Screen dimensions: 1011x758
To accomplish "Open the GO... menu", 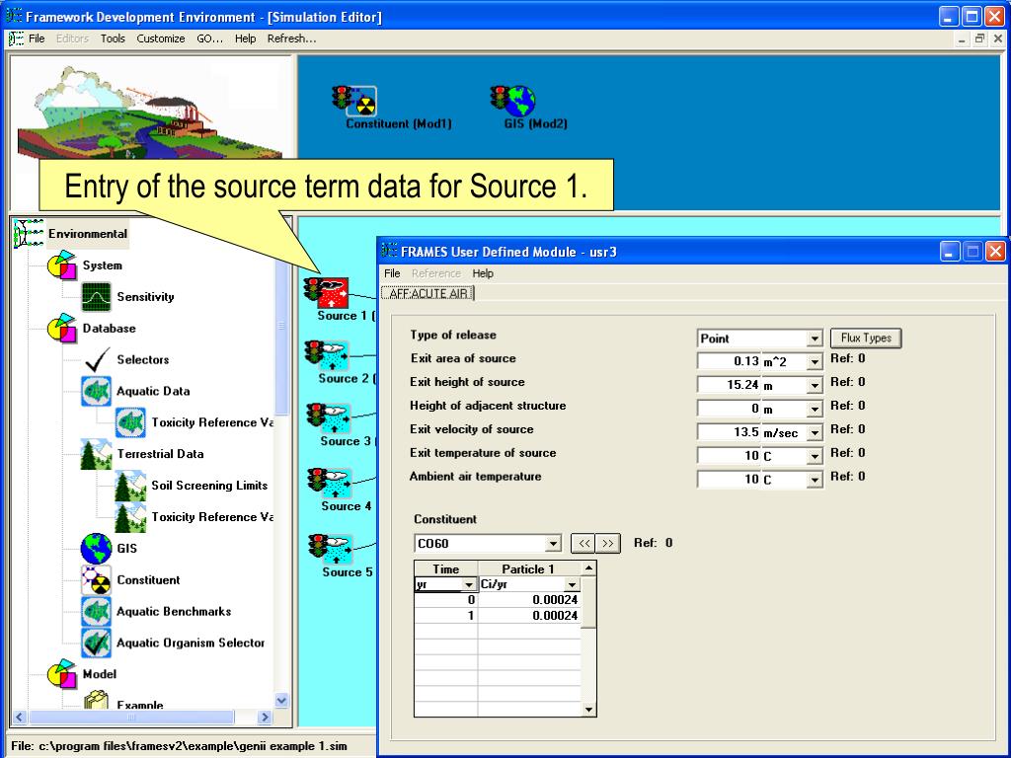I will 209,38.
